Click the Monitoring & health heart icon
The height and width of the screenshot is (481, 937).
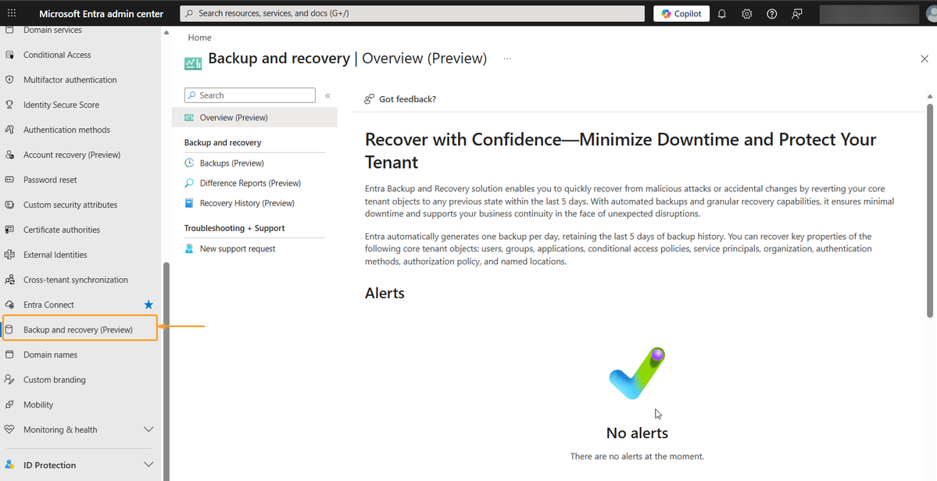click(x=9, y=429)
